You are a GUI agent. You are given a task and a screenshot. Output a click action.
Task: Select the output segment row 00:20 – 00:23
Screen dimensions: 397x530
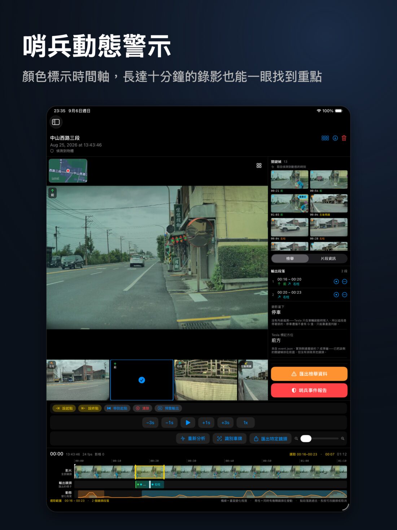(309, 295)
